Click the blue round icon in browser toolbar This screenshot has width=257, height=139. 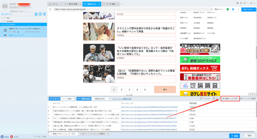233,9
